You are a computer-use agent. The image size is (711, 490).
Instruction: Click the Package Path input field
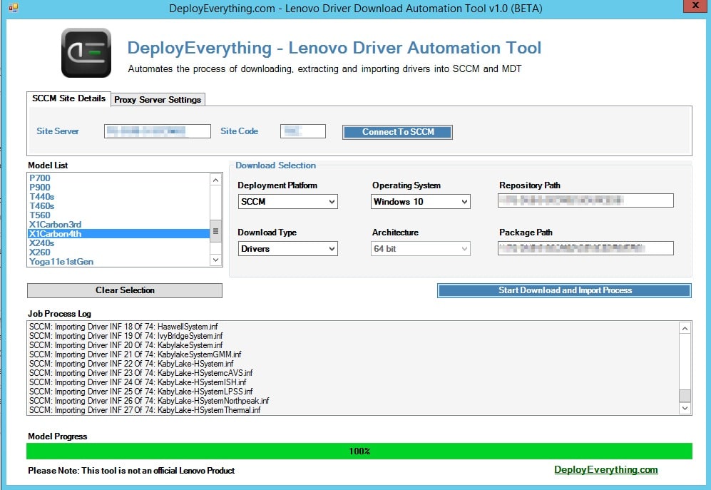tap(585, 248)
